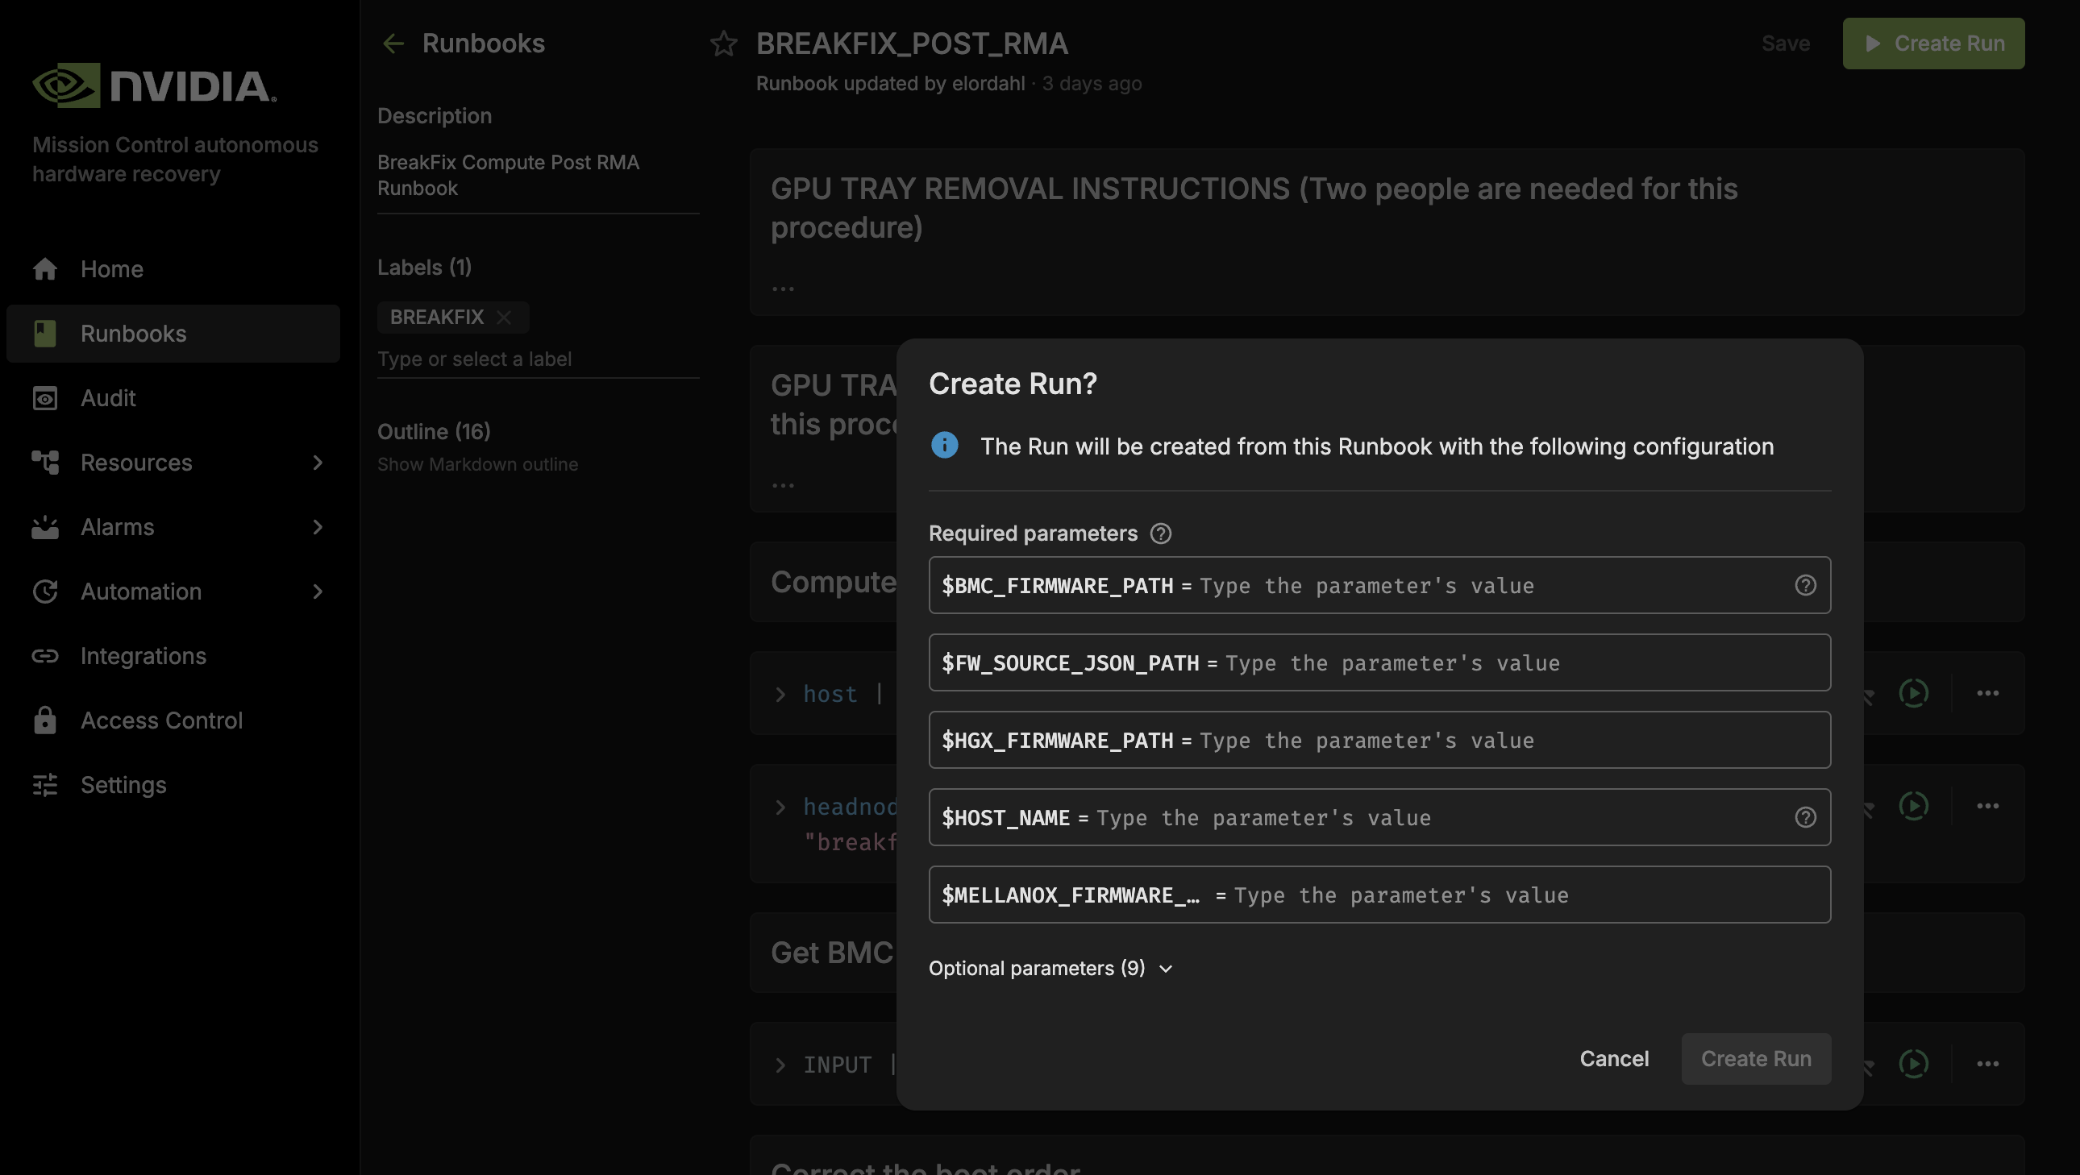Click the $FW_SOURCE_JSON_PATH value field
This screenshot has width=2080, height=1175.
(1379, 662)
